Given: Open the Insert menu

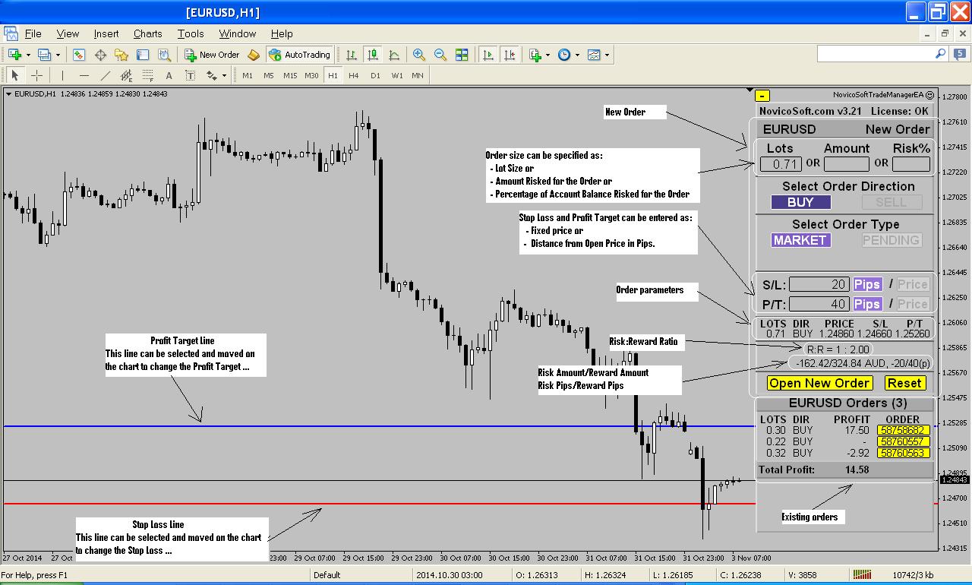Looking at the screenshot, I should (x=106, y=33).
